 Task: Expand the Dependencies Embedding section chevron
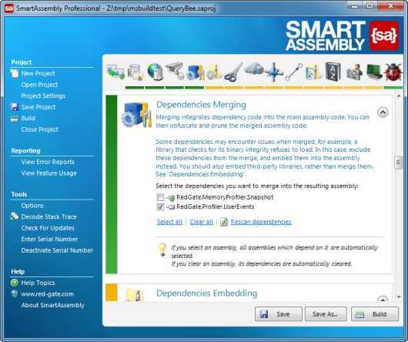click(x=383, y=299)
